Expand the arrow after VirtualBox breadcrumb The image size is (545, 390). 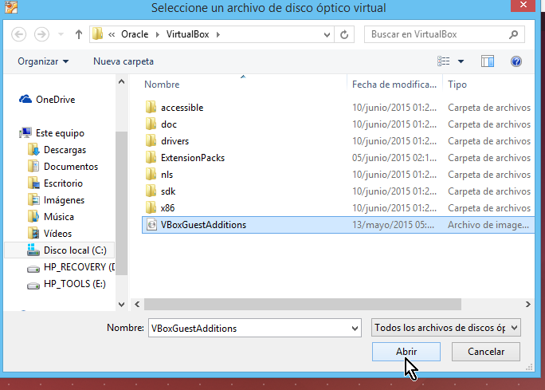point(218,34)
